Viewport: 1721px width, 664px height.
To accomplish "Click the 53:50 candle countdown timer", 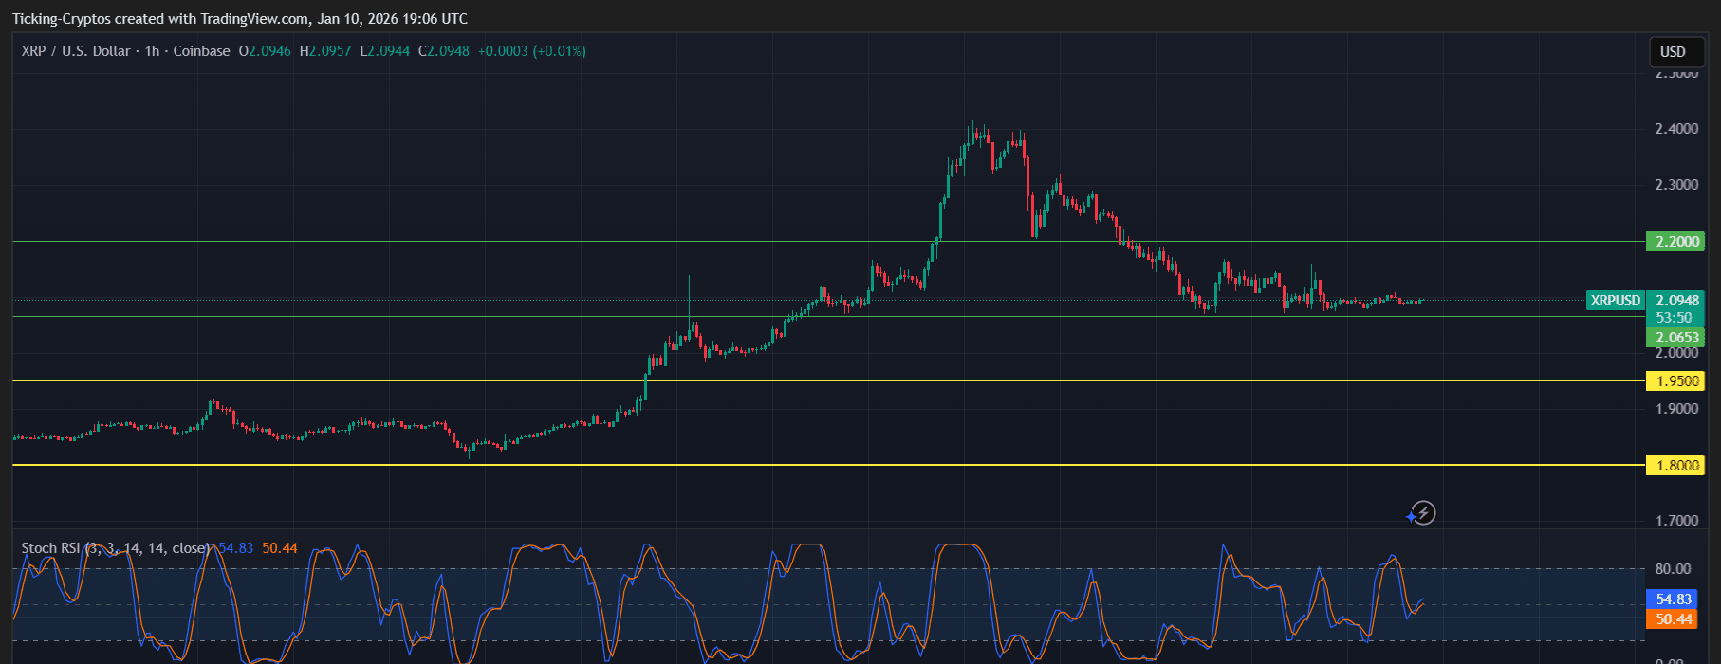I will click(x=1675, y=318).
